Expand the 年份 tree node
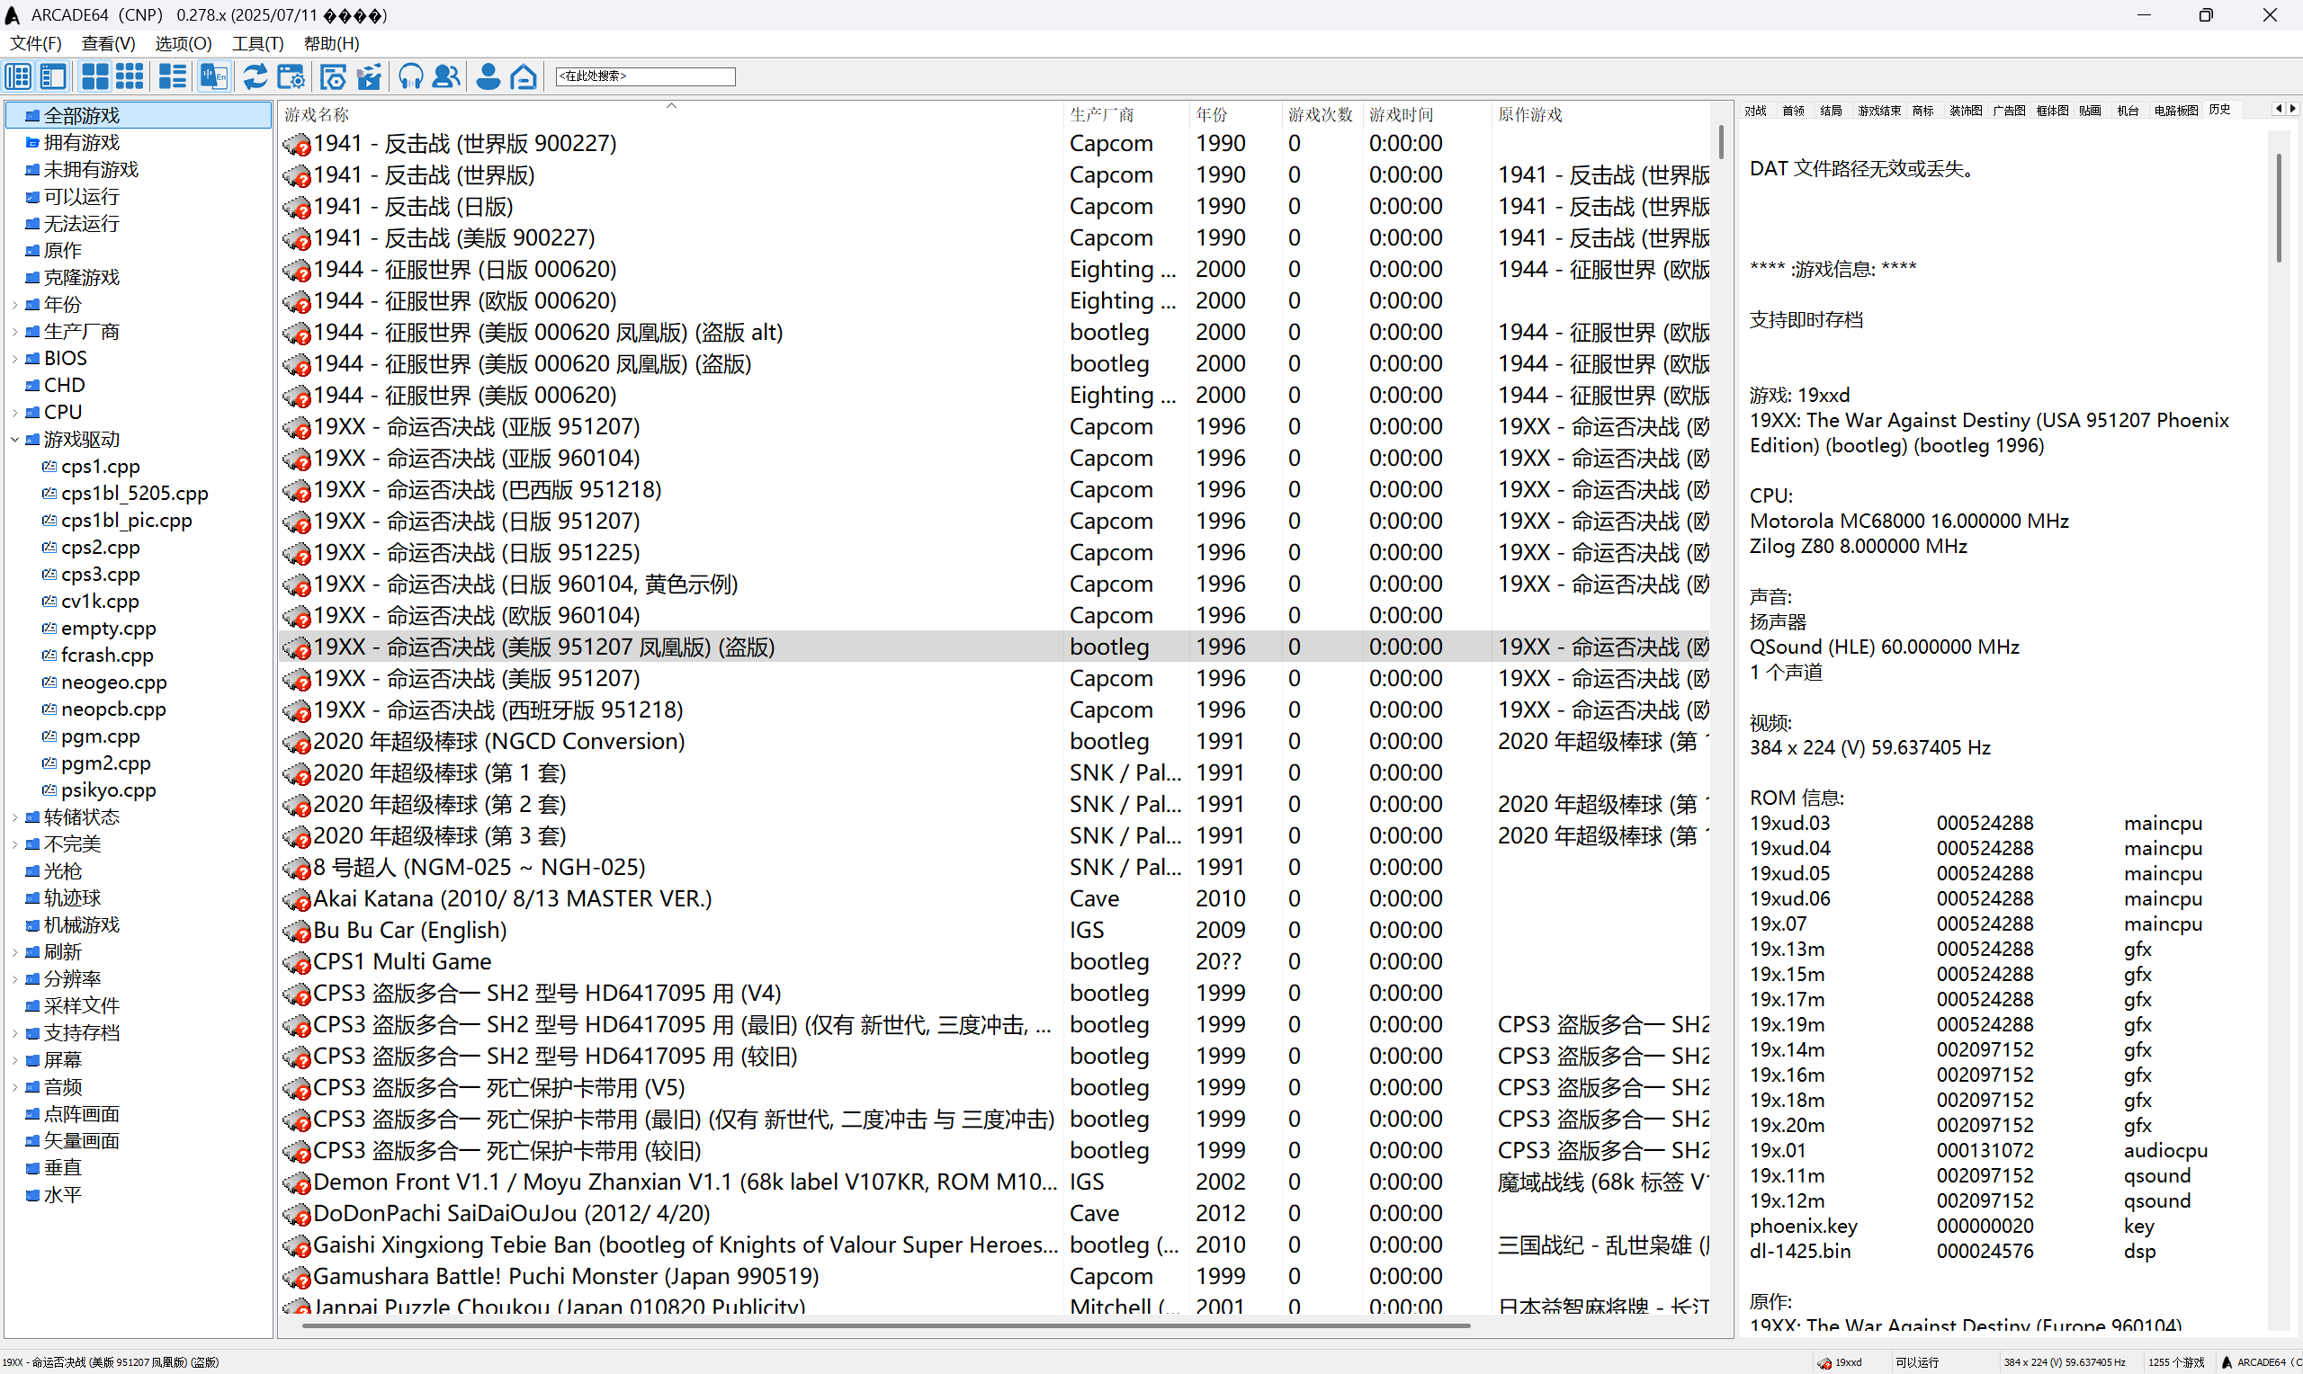 (x=14, y=305)
